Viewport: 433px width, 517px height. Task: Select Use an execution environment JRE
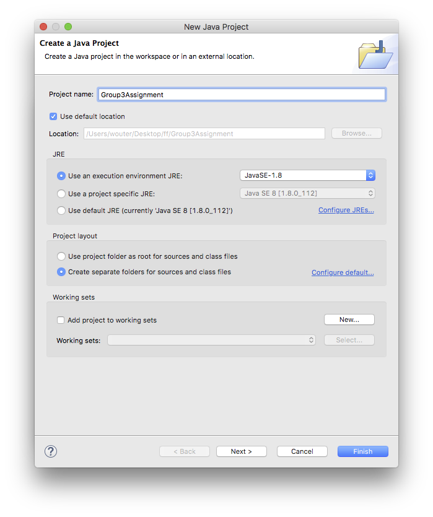61,176
